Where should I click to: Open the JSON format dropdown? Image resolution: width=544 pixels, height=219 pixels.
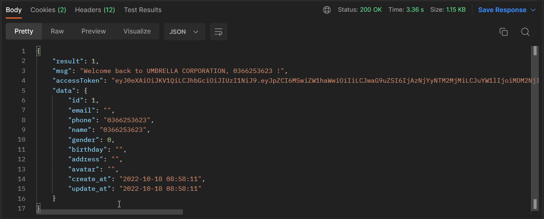pos(184,32)
